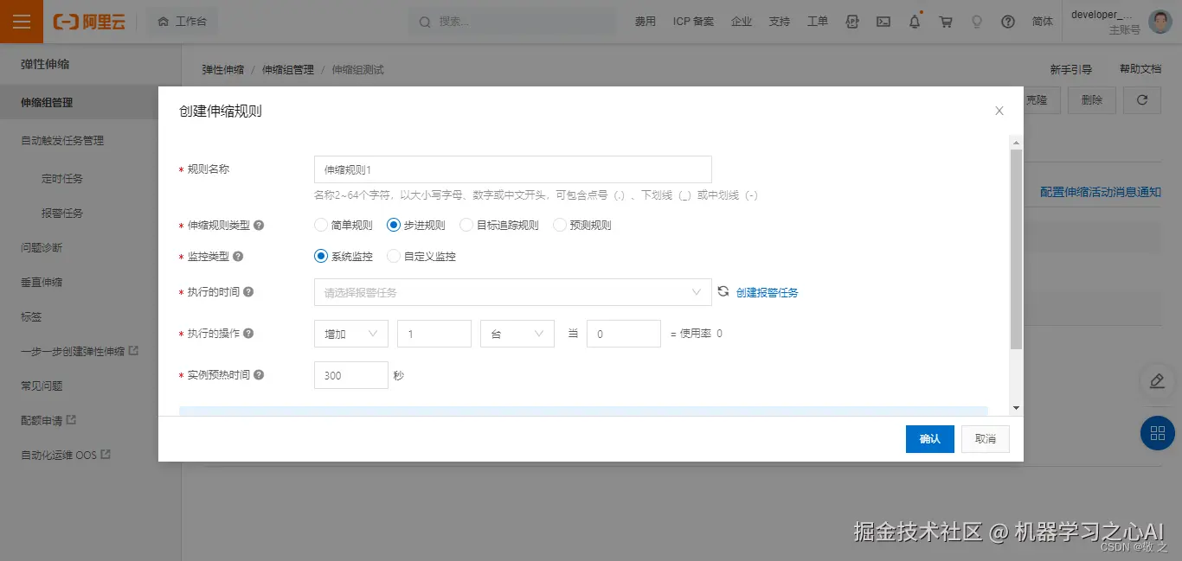This screenshot has height=561, width=1182.
Task: Open the 台 unit dropdown
Action: 517,333
